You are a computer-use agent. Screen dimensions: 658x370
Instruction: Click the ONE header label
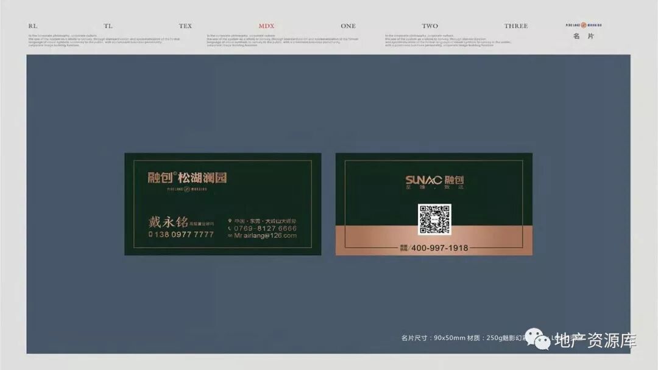click(348, 26)
